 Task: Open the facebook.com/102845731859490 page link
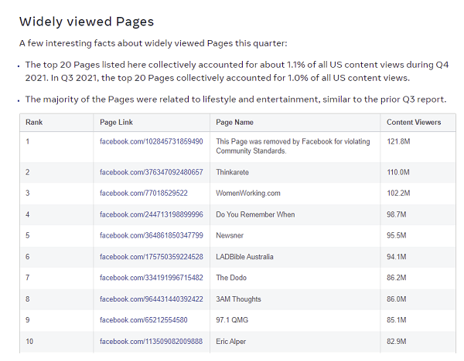point(151,142)
